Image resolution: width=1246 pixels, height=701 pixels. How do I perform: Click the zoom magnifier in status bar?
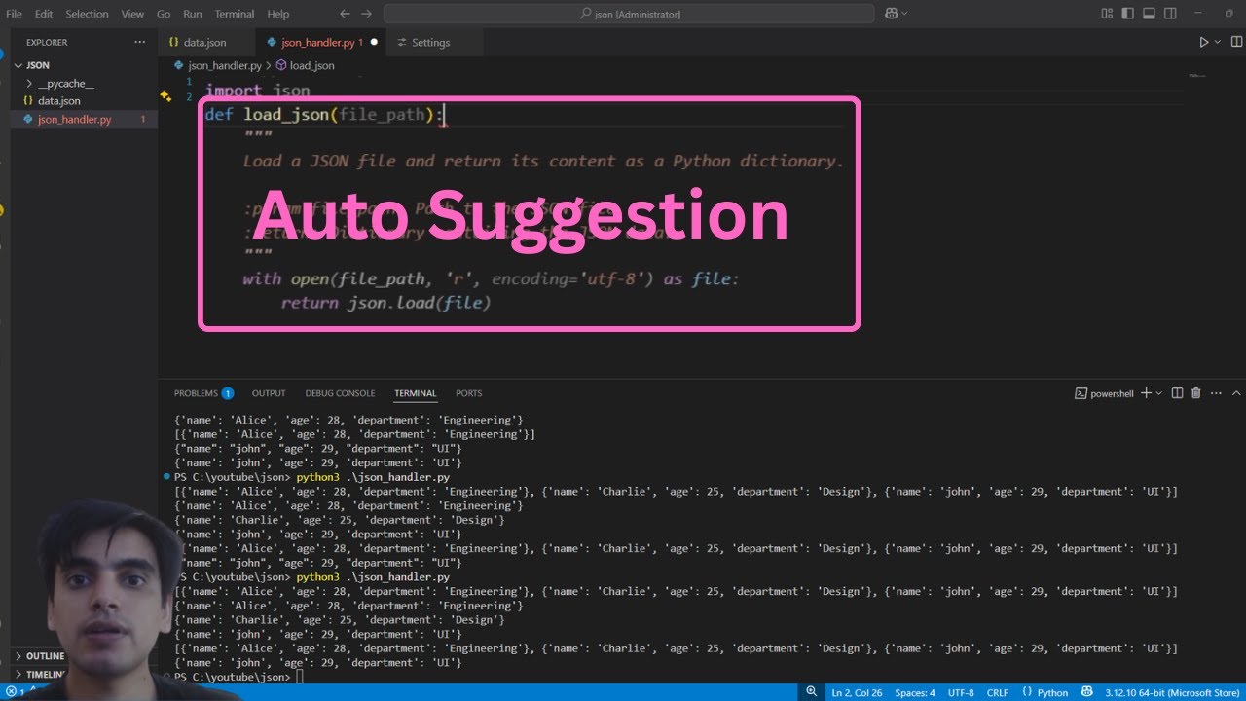[811, 692]
